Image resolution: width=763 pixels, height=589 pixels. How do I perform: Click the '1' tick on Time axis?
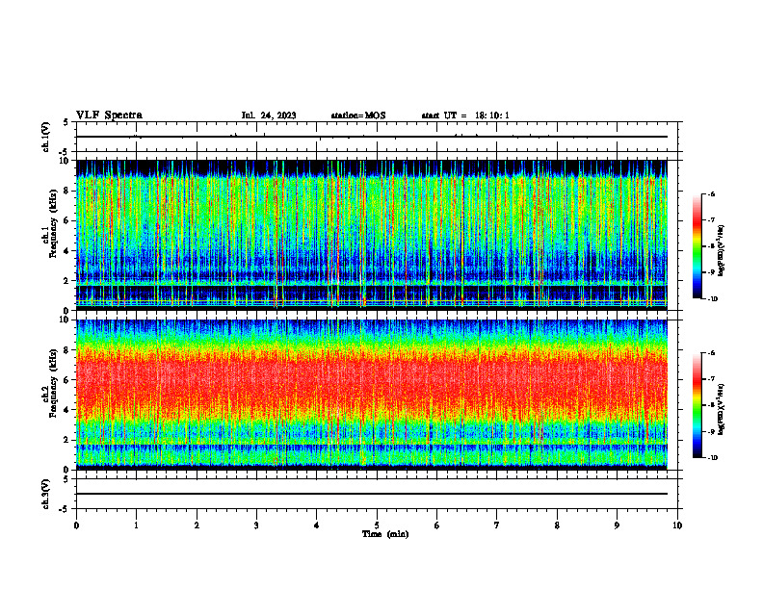[x=136, y=525]
